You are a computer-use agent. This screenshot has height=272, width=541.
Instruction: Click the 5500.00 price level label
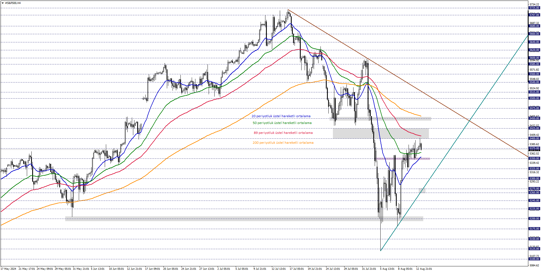click(534, 98)
